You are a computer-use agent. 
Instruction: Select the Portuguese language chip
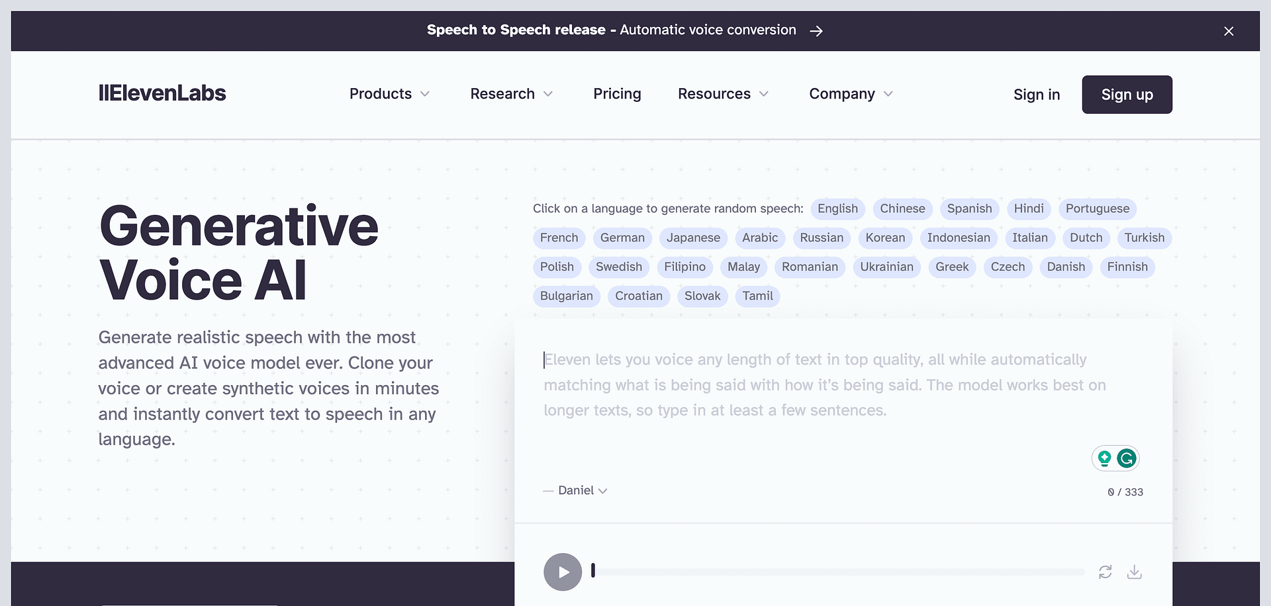click(1098, 208)
